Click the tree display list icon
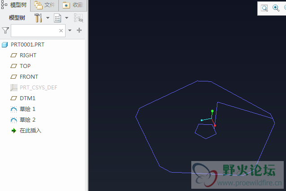This screenshot has height=191, width=286. click(57, 18)
